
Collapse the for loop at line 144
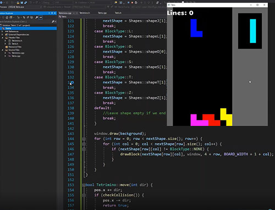tap(84, 139)
